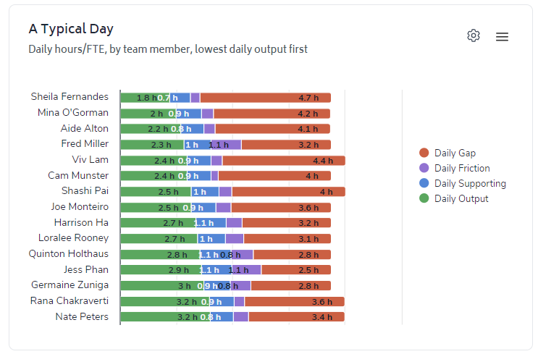Image resolution: width=538 pixels, height=354 pixels.
Task: Click the purple Daily Friction legend dot
Action: (424, 168)
